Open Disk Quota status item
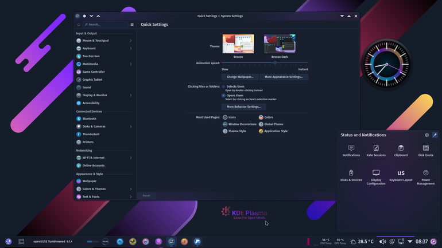The width and height of the screenshot is (442, 248). 426,151
